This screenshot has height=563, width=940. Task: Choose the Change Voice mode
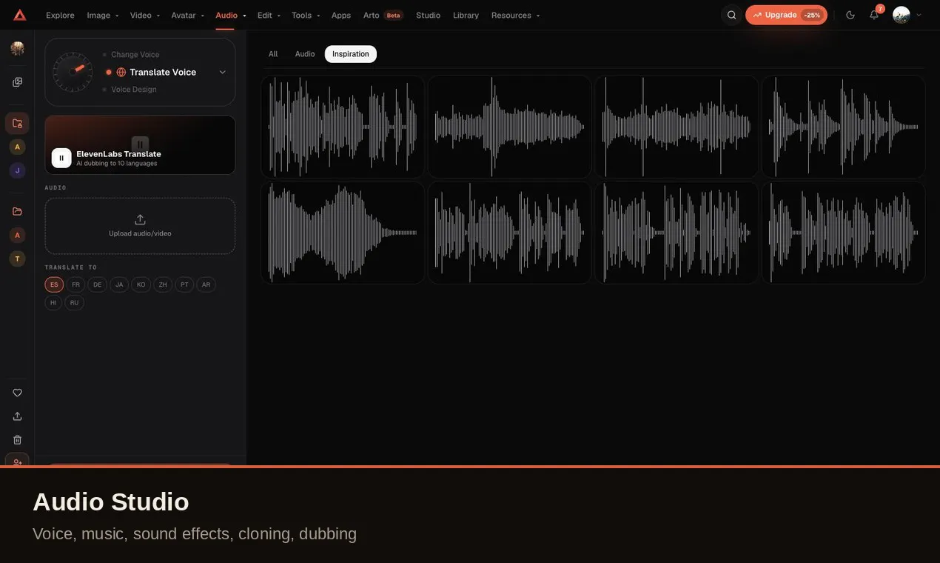135,55
